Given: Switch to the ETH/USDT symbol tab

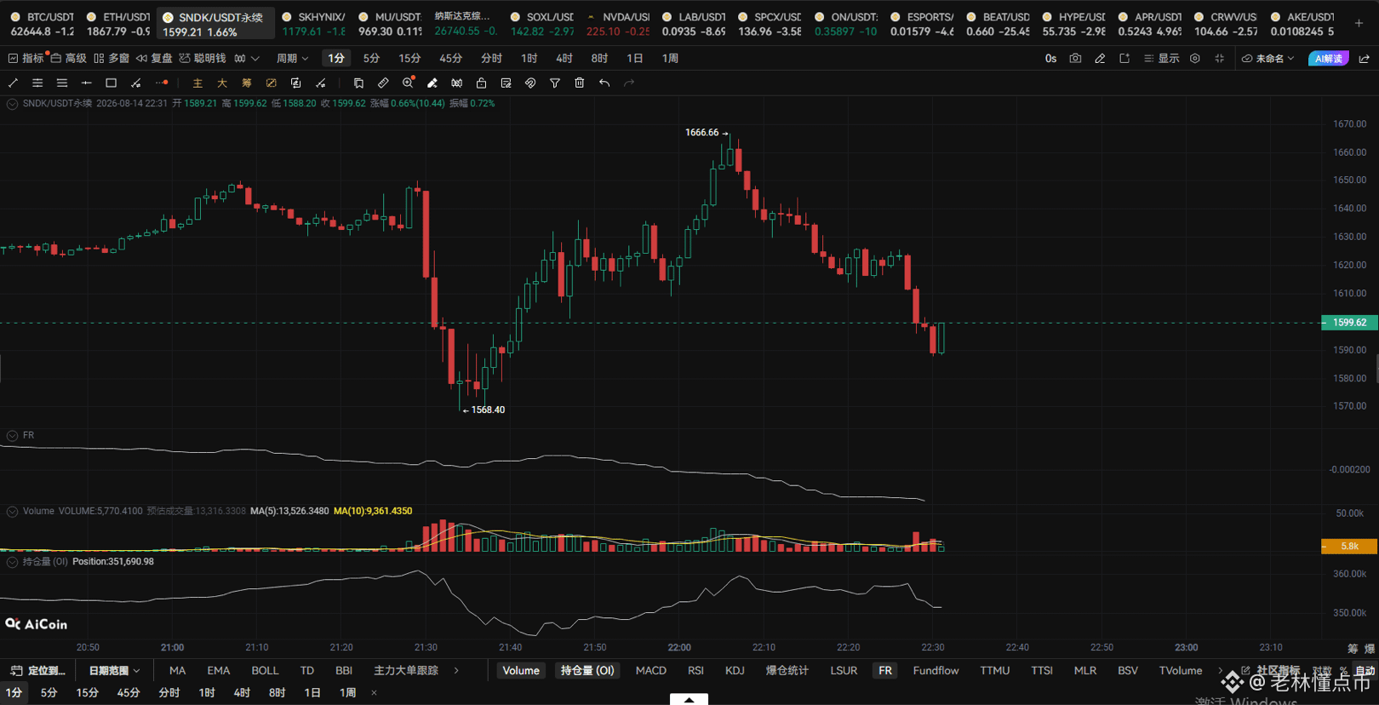Looking at the screenshot, I should (118, 24).
